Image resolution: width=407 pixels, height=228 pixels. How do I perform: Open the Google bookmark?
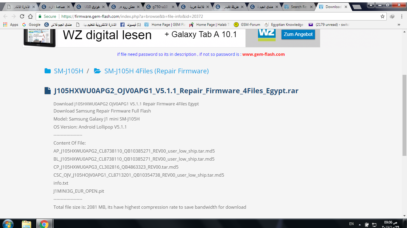pyautogui.click(x=31, y=25)
